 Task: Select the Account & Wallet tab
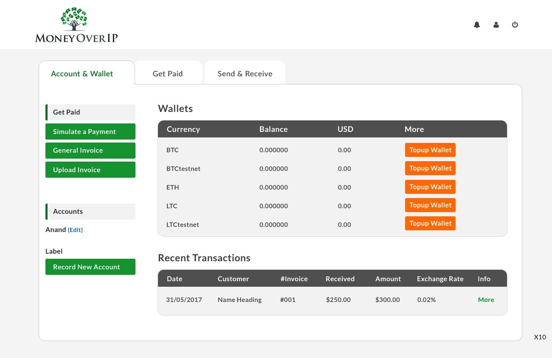pyautogui.click(x=82, y=73)
